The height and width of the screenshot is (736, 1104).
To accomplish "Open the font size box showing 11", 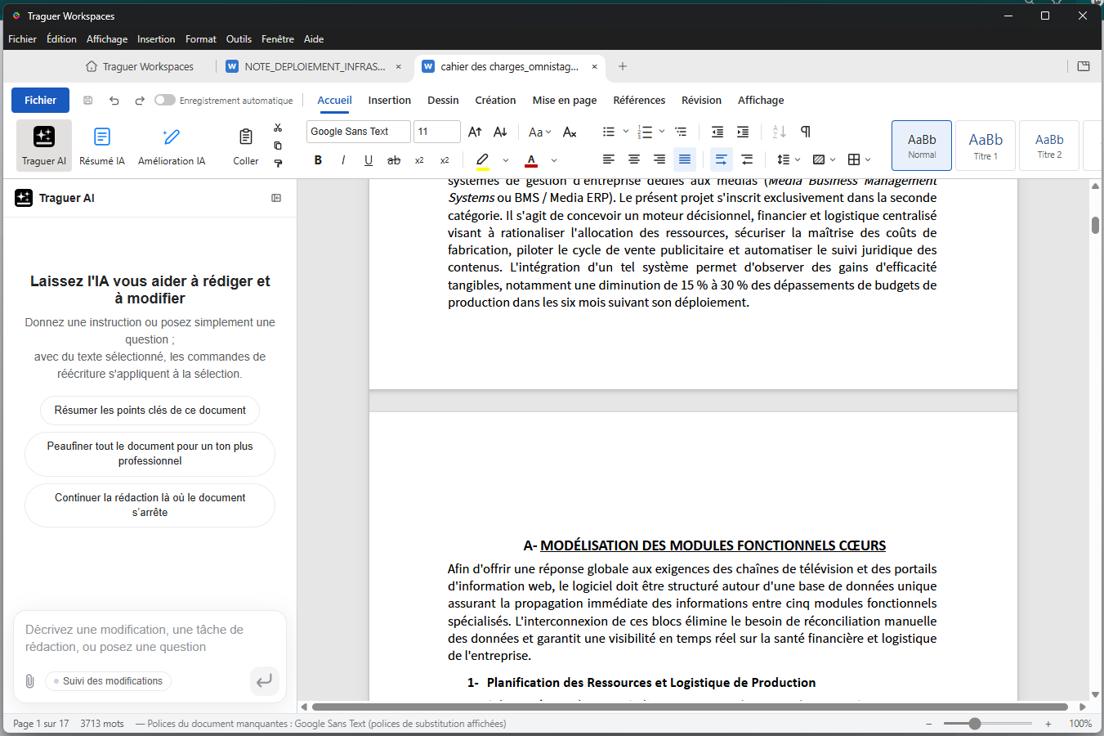I will [437, 132].
